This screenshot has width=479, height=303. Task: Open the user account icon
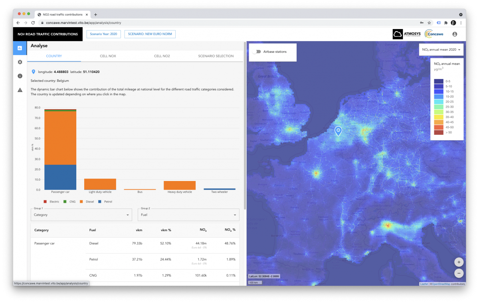[x=454, y=34]
